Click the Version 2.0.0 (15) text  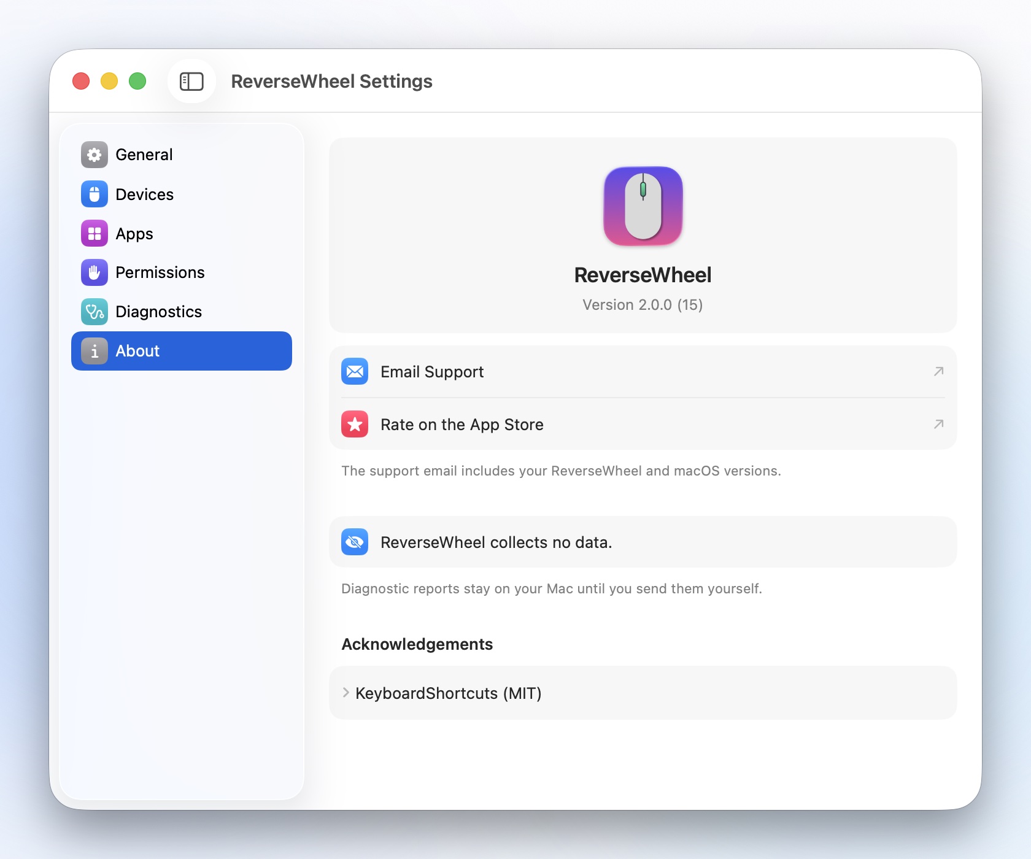(x=643, y=305)
